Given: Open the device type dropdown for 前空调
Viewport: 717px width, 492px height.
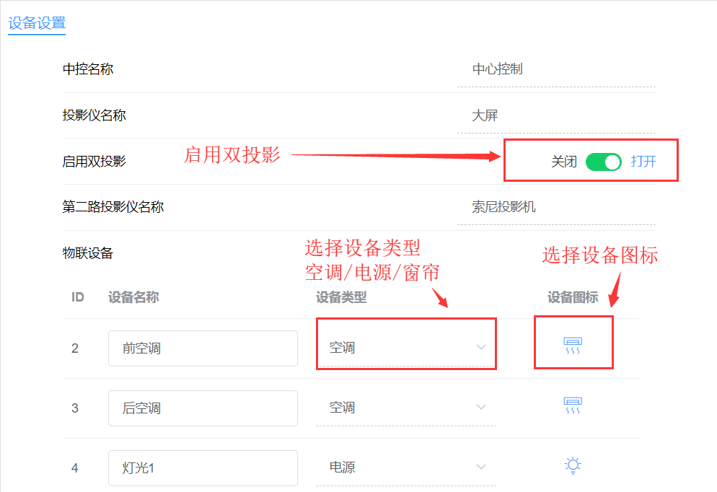Looking at the screenshot, I should [406, 348].
